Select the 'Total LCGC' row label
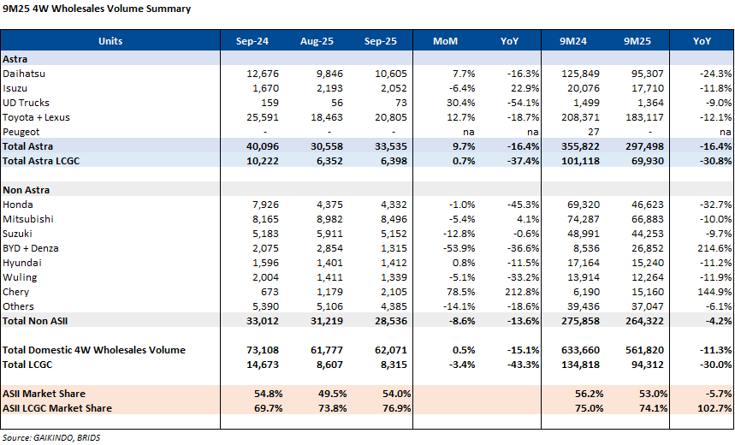The image size is (735, 445). coord(27,365)
